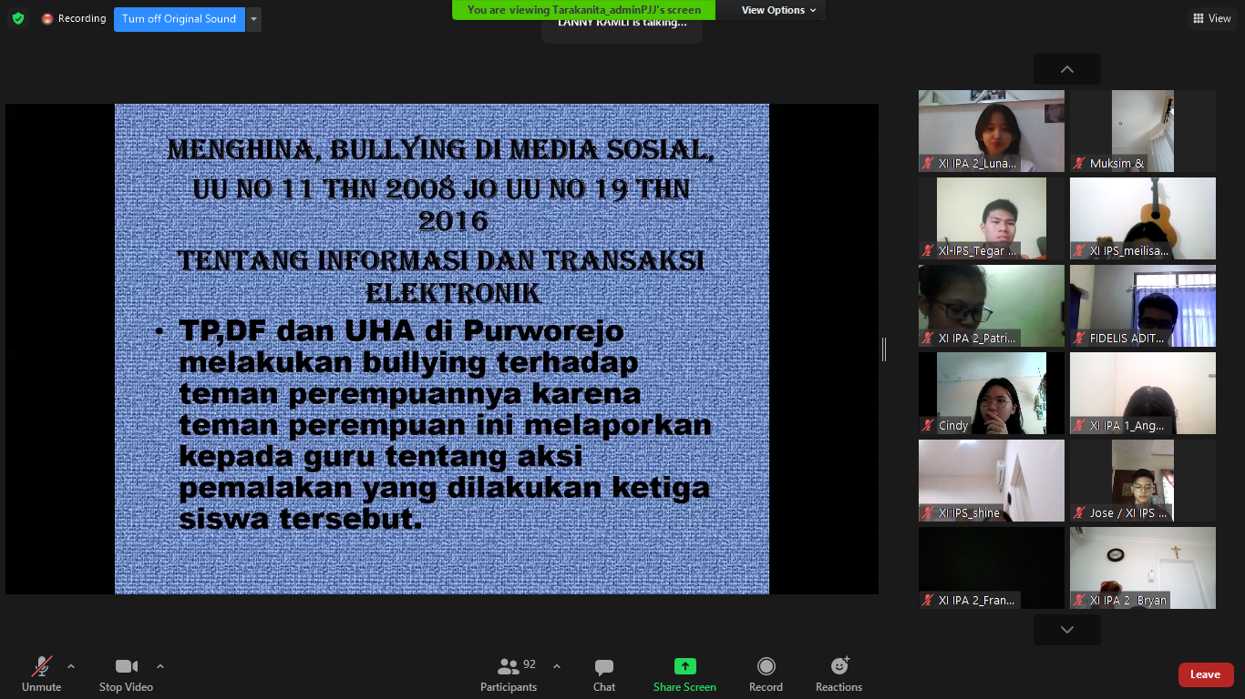Click the green encryption shield icon
1245x699 pixels.
click(17, 18)
